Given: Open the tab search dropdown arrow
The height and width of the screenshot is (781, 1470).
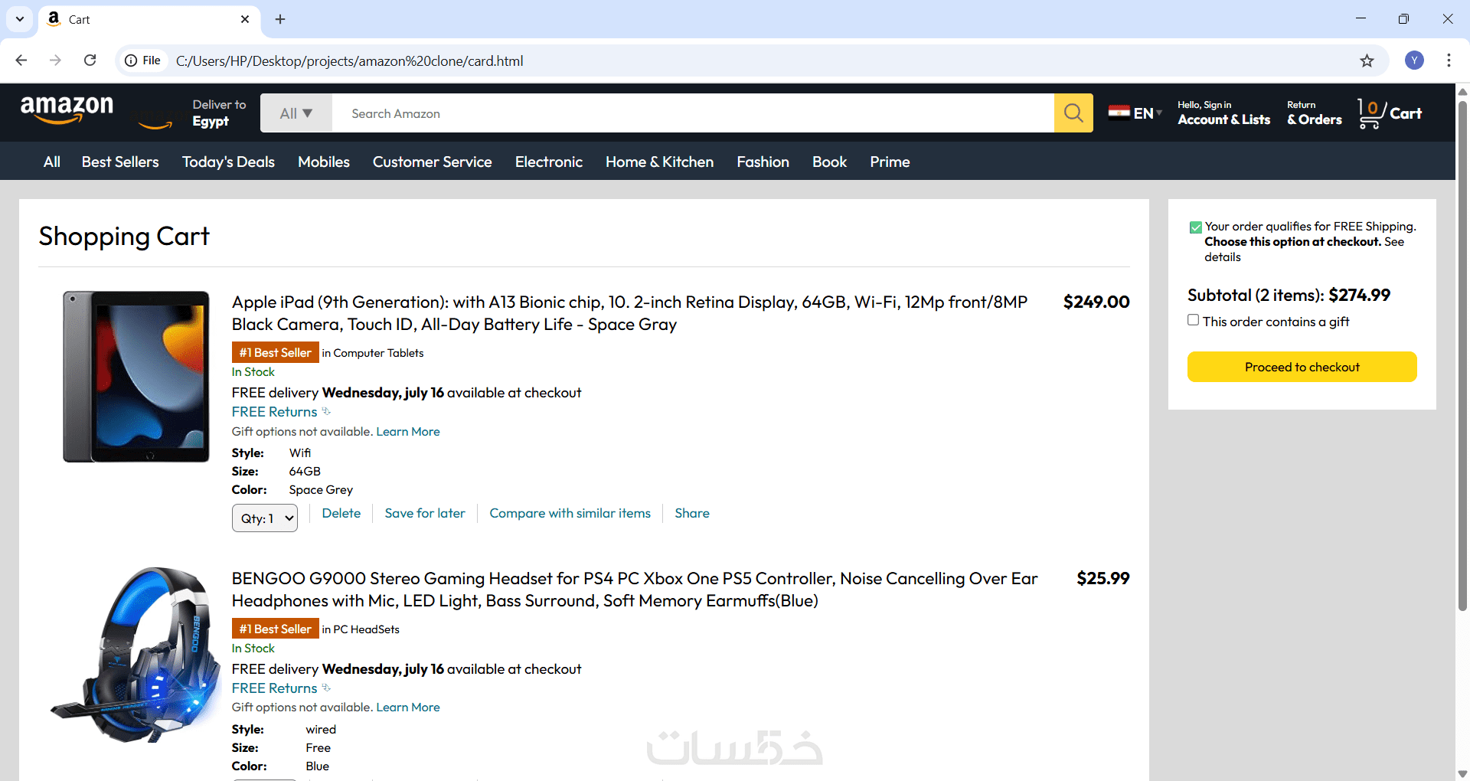Looking at the screenshot, I should [20, 19].
